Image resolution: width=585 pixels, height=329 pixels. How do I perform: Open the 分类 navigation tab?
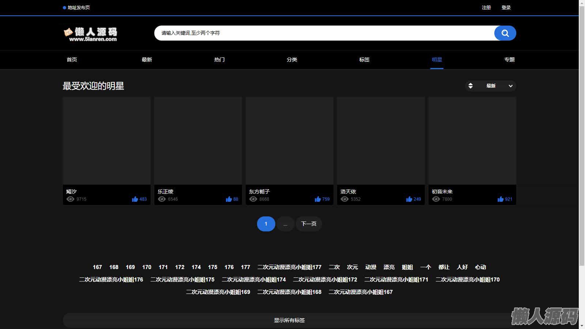pyautogui.click(x=292, y=60)
